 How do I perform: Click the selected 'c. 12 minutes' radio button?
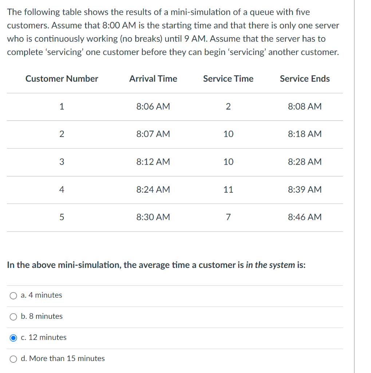click(13, 338)
